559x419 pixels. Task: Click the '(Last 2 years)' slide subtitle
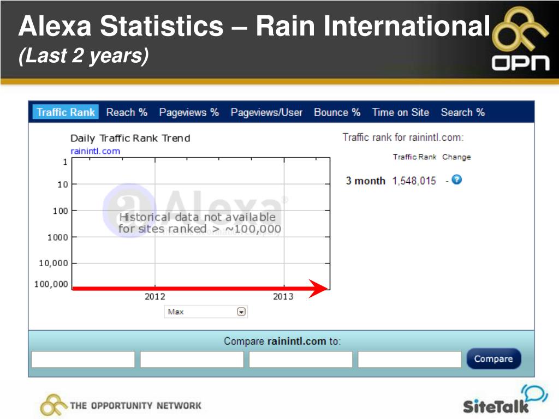pos(84,56)
